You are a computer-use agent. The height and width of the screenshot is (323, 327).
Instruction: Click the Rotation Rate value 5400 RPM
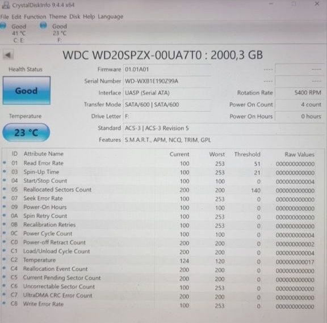pos(299,93)
